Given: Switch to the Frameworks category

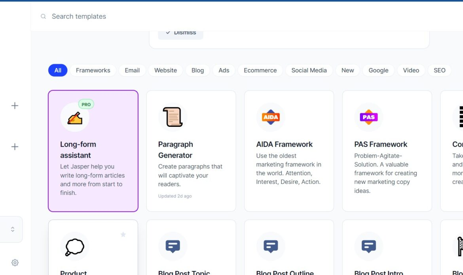Looking at the screenshot, I should (93, 71).
